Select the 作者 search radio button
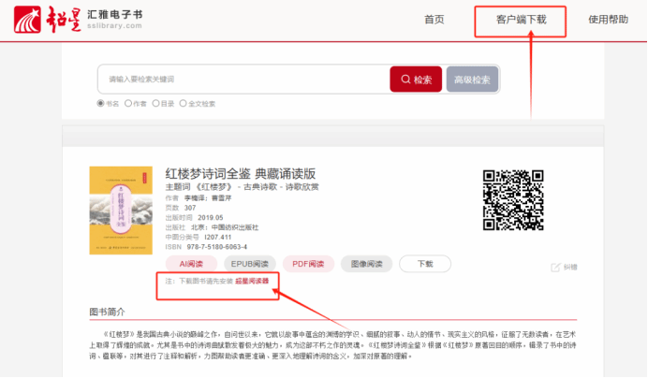This screenshot has height=378, width=648. click(127, 104)
